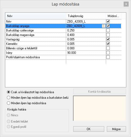131x137 pixels.
Task: Select the Egyedi profil option
Action: coord(17,127)
